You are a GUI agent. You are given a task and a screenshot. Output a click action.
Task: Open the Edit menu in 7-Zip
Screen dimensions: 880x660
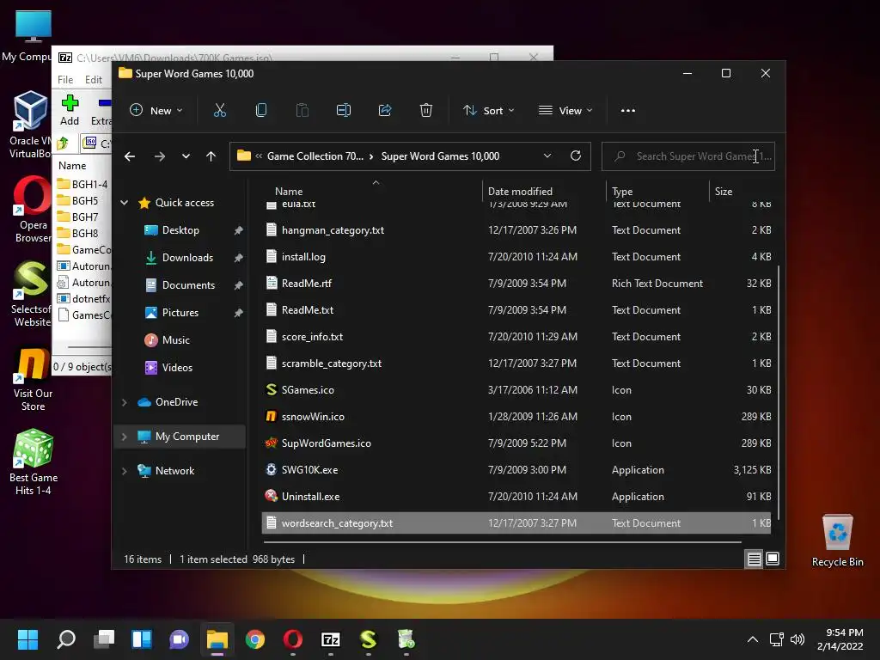coord(93,80)
